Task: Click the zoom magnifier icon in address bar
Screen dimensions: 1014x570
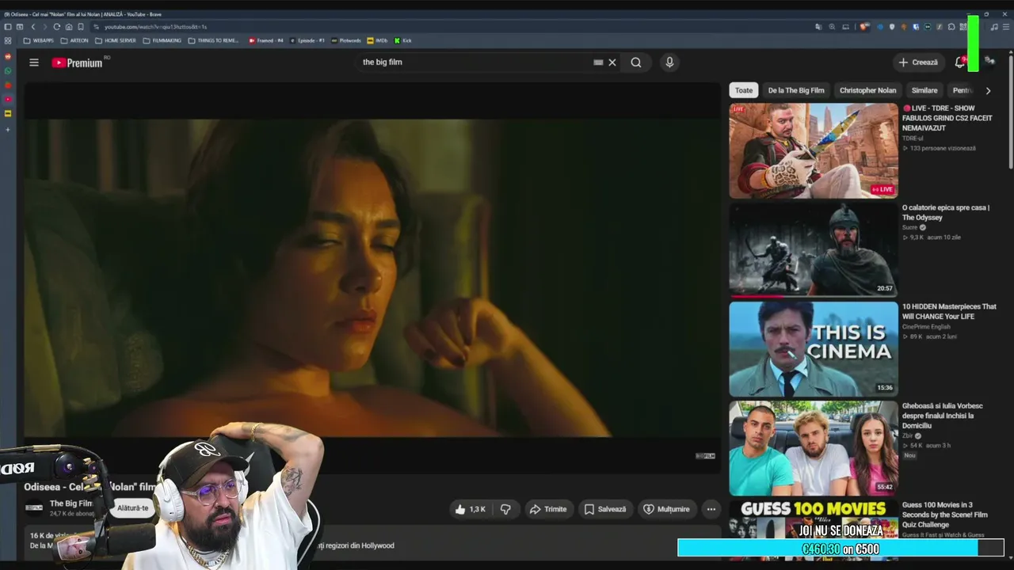Action: click(832, 27)
